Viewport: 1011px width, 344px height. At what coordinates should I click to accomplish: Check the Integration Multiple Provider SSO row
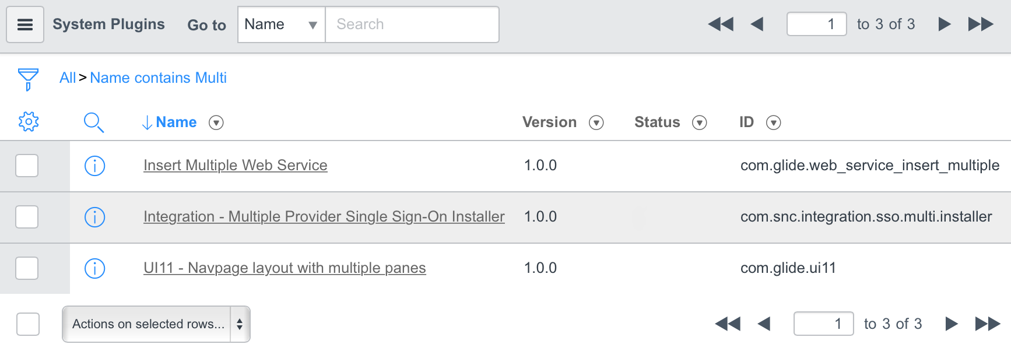(27, 217)
